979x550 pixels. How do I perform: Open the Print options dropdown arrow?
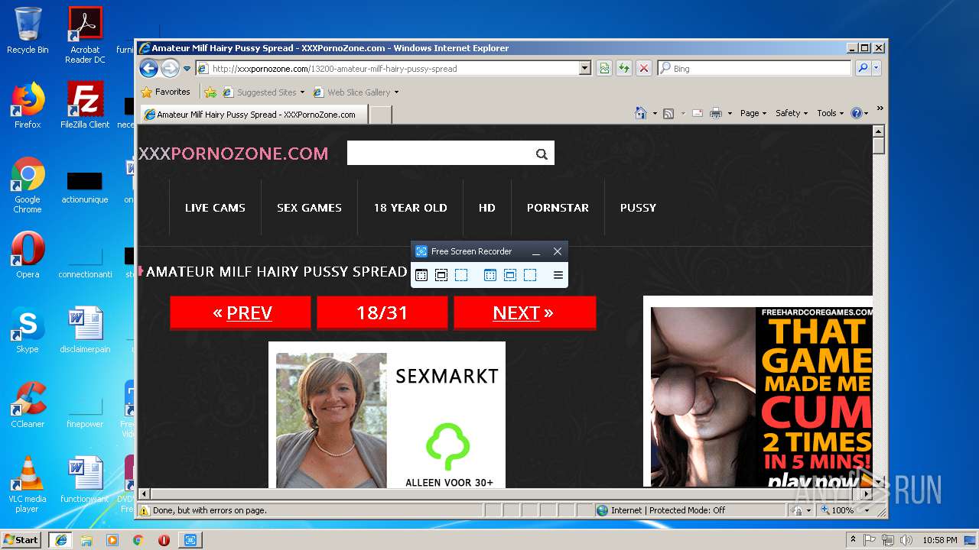[x=730, y=114]
